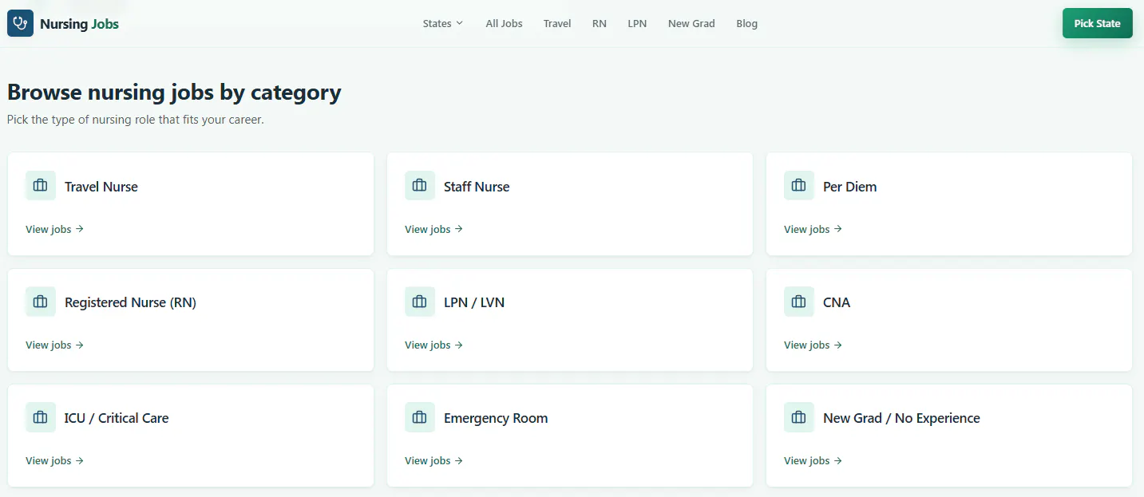Viewport: 1144px width, 497px height.
Task: Select the Staff Nurse card title
Action: [x=477, y=187]
